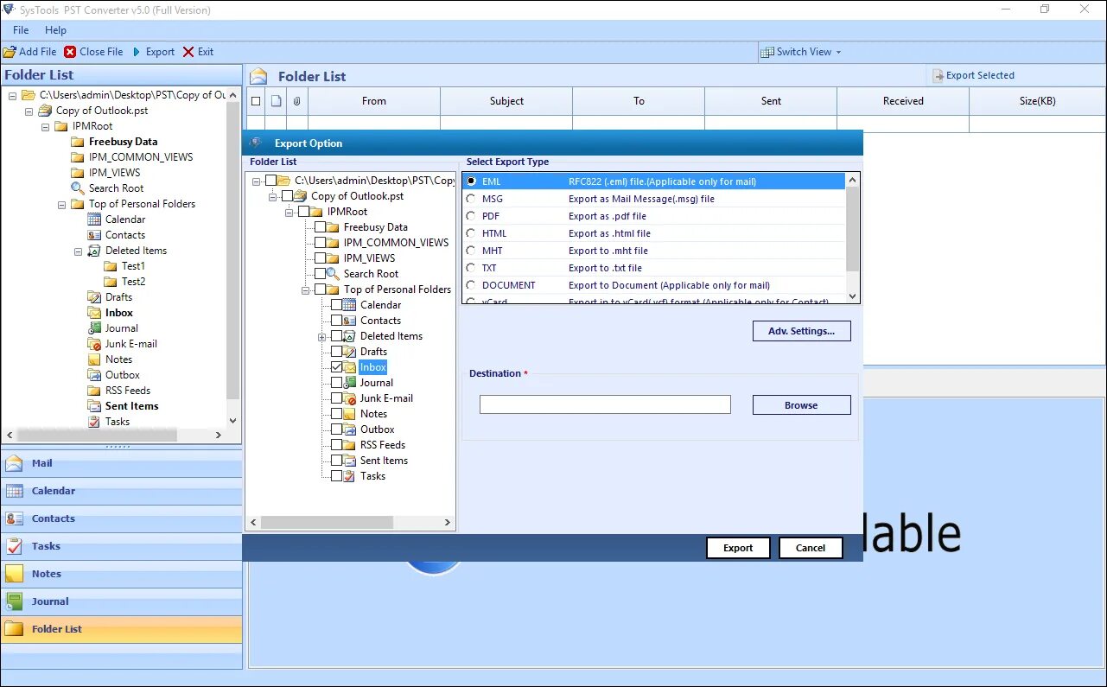Click the Export toolbar arrow icon
The image size is (1107, 687).
coord(137,52)
